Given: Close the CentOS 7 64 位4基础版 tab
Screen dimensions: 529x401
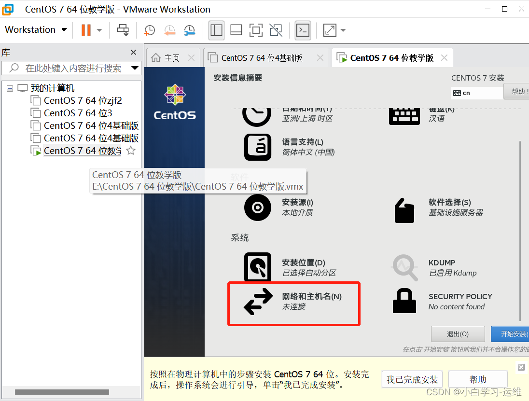Looking at the screenshot, I should coord(320,58).
